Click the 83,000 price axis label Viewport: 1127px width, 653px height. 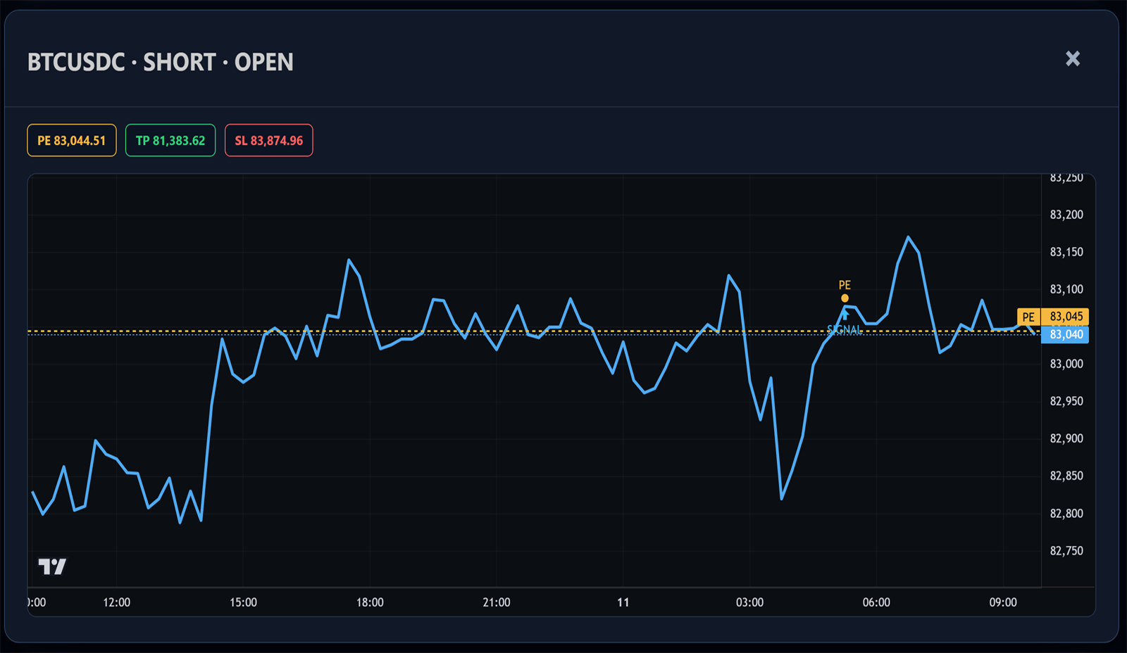(1066, 364)
